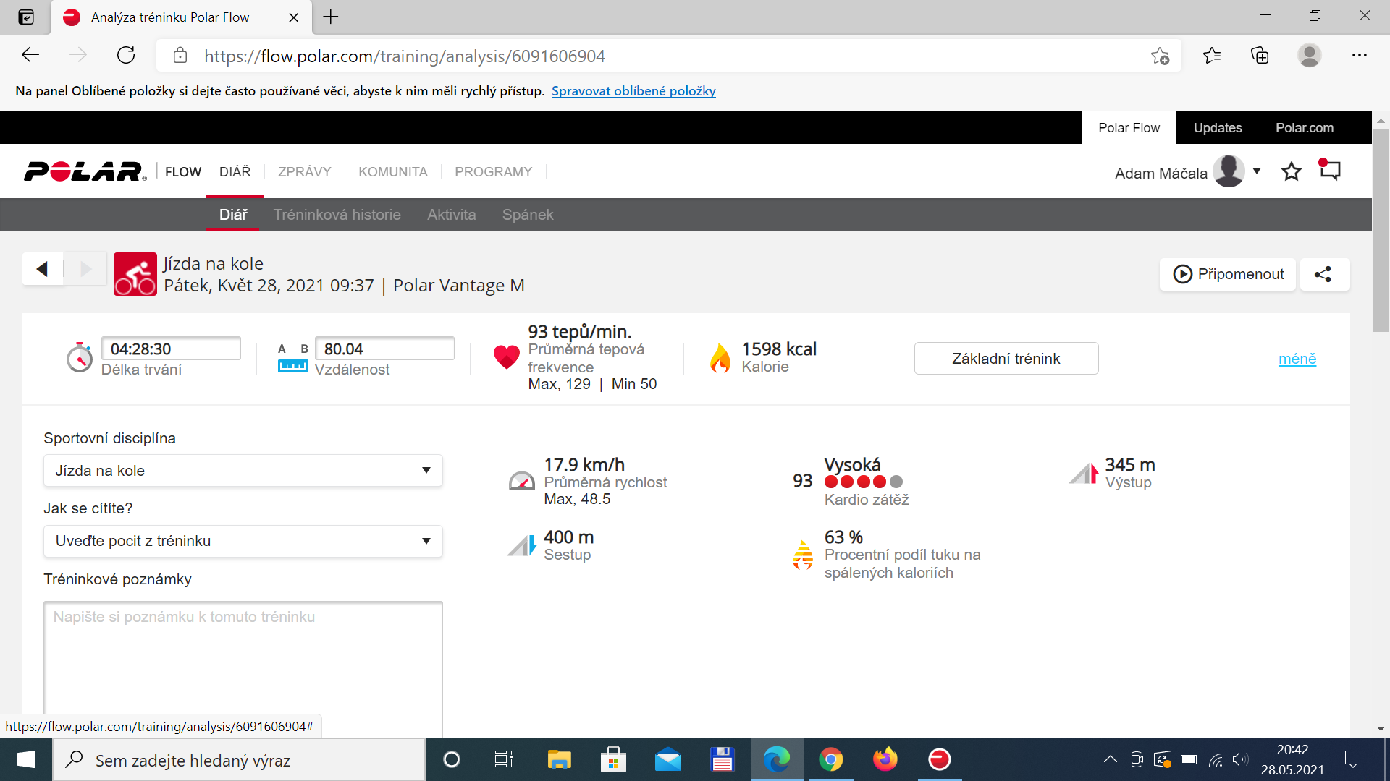Click the average speed gauge icon
Screen dimensions: 1390x781
tap(521, 481)
